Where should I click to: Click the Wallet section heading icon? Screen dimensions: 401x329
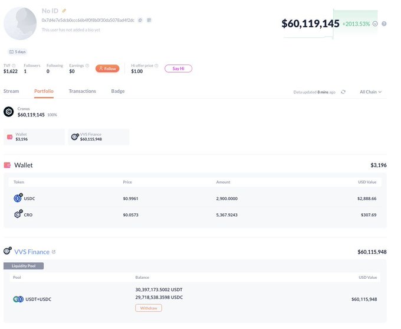click(7, 165)
